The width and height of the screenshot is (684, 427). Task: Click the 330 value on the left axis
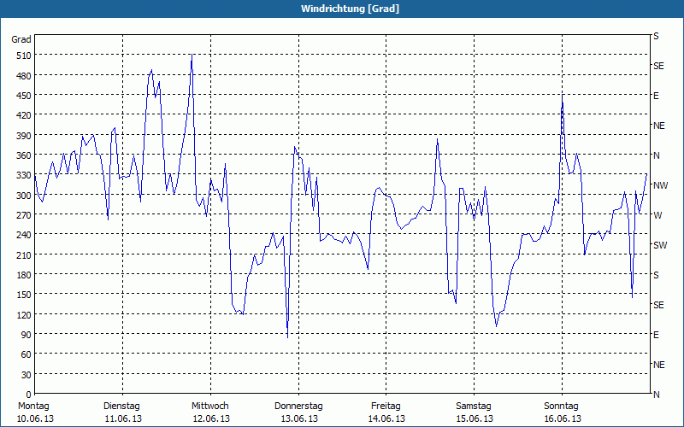point(24,175)
